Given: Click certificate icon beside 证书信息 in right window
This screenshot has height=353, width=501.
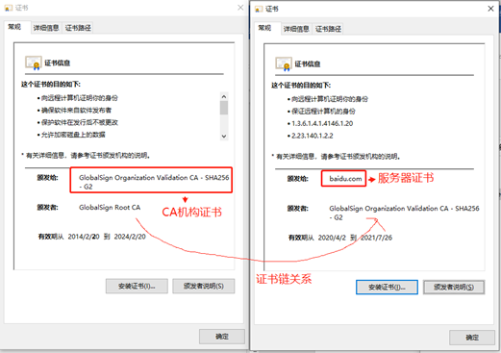Looking at the screenshot, I should click(x=284, y=63).
